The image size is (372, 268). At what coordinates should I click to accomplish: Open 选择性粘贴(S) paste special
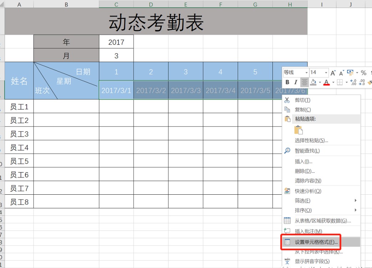322,140
